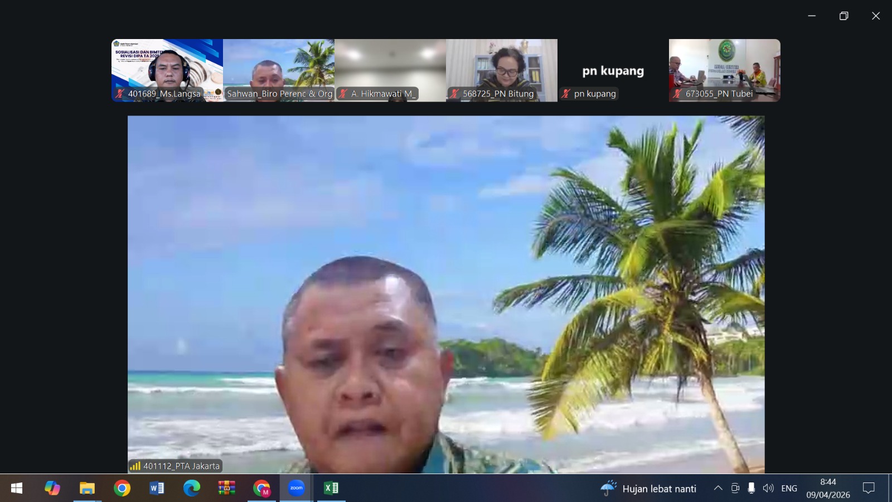Click the network signal icon beside 401112_PTA Jakarta
This screenshot has width=892, height=502.
[x=135, y=466]
